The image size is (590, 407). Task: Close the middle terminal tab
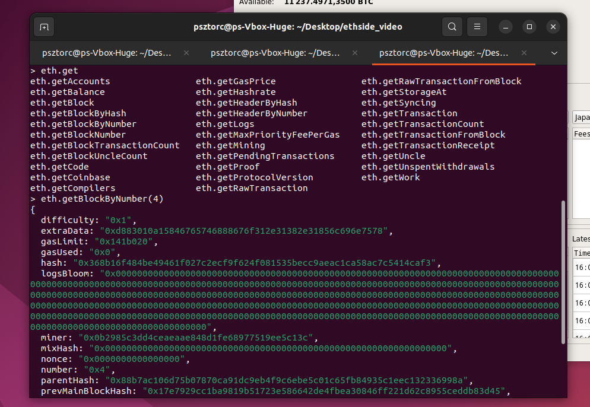355,53
